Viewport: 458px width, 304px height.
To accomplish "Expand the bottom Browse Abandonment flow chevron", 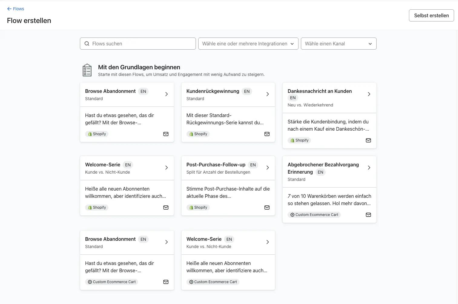I will coord(166,242).
